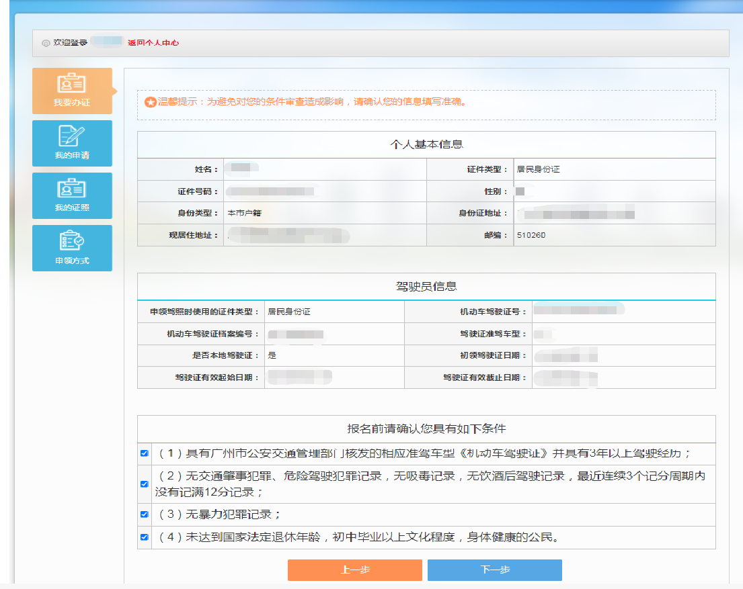Switch to the 我的申请 sidebar label
The width and height of the screenshot is (743, 589).
[x=72, y=156]
